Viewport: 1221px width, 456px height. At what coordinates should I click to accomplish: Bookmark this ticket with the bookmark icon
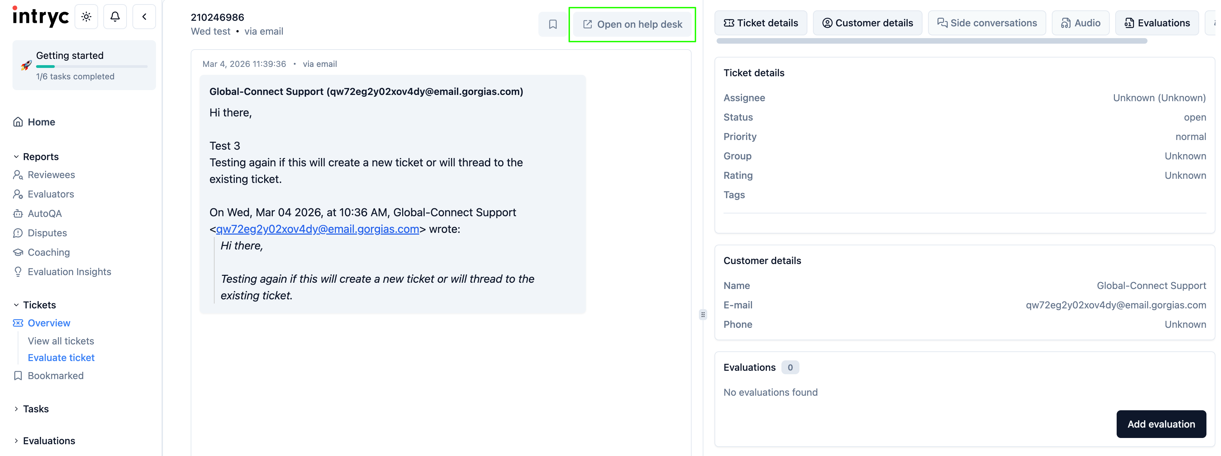tap(552, 24)
